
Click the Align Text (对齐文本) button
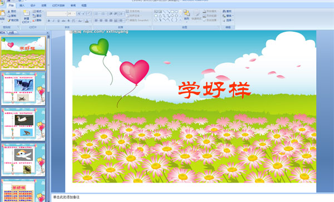(134, 16)
